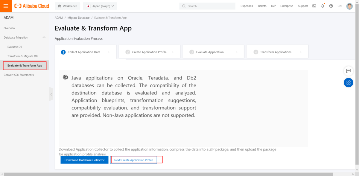Open Cloud Shell terminal icon in header
Viewport: 359px width, 176px height.
coord(314,6)
